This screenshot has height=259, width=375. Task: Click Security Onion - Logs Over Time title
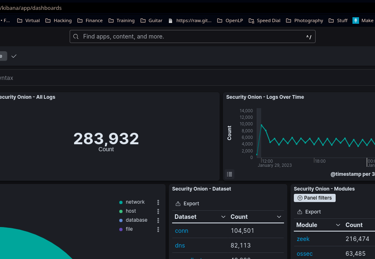265,97
